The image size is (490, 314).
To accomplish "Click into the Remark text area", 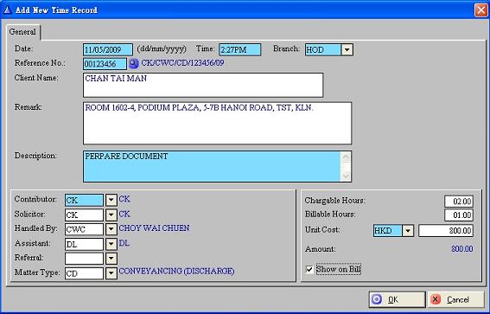I will point(217,123).
